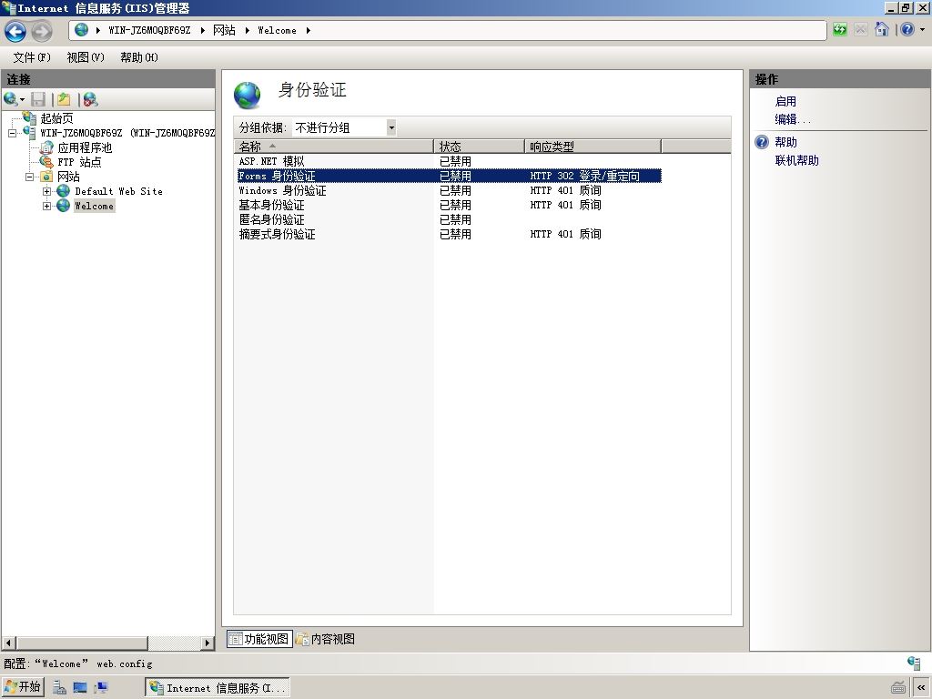Open the 文件(F) menu
The width and height of the screenshot is (932, 699).
point(32,57)
